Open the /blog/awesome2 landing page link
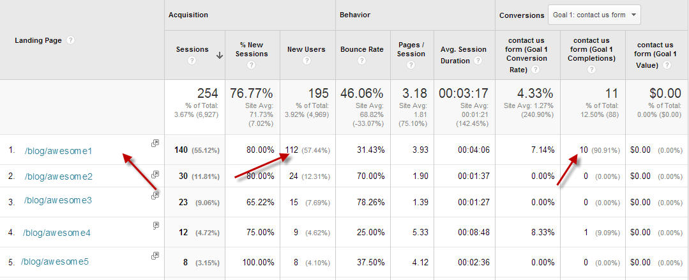The image size is (689, 280). point(59,176)
